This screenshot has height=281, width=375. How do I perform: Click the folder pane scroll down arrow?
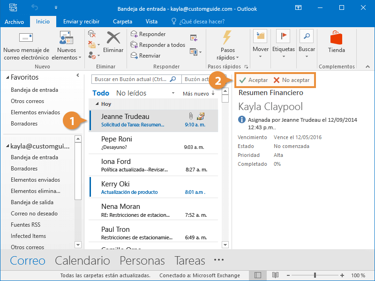coord(78,244)
